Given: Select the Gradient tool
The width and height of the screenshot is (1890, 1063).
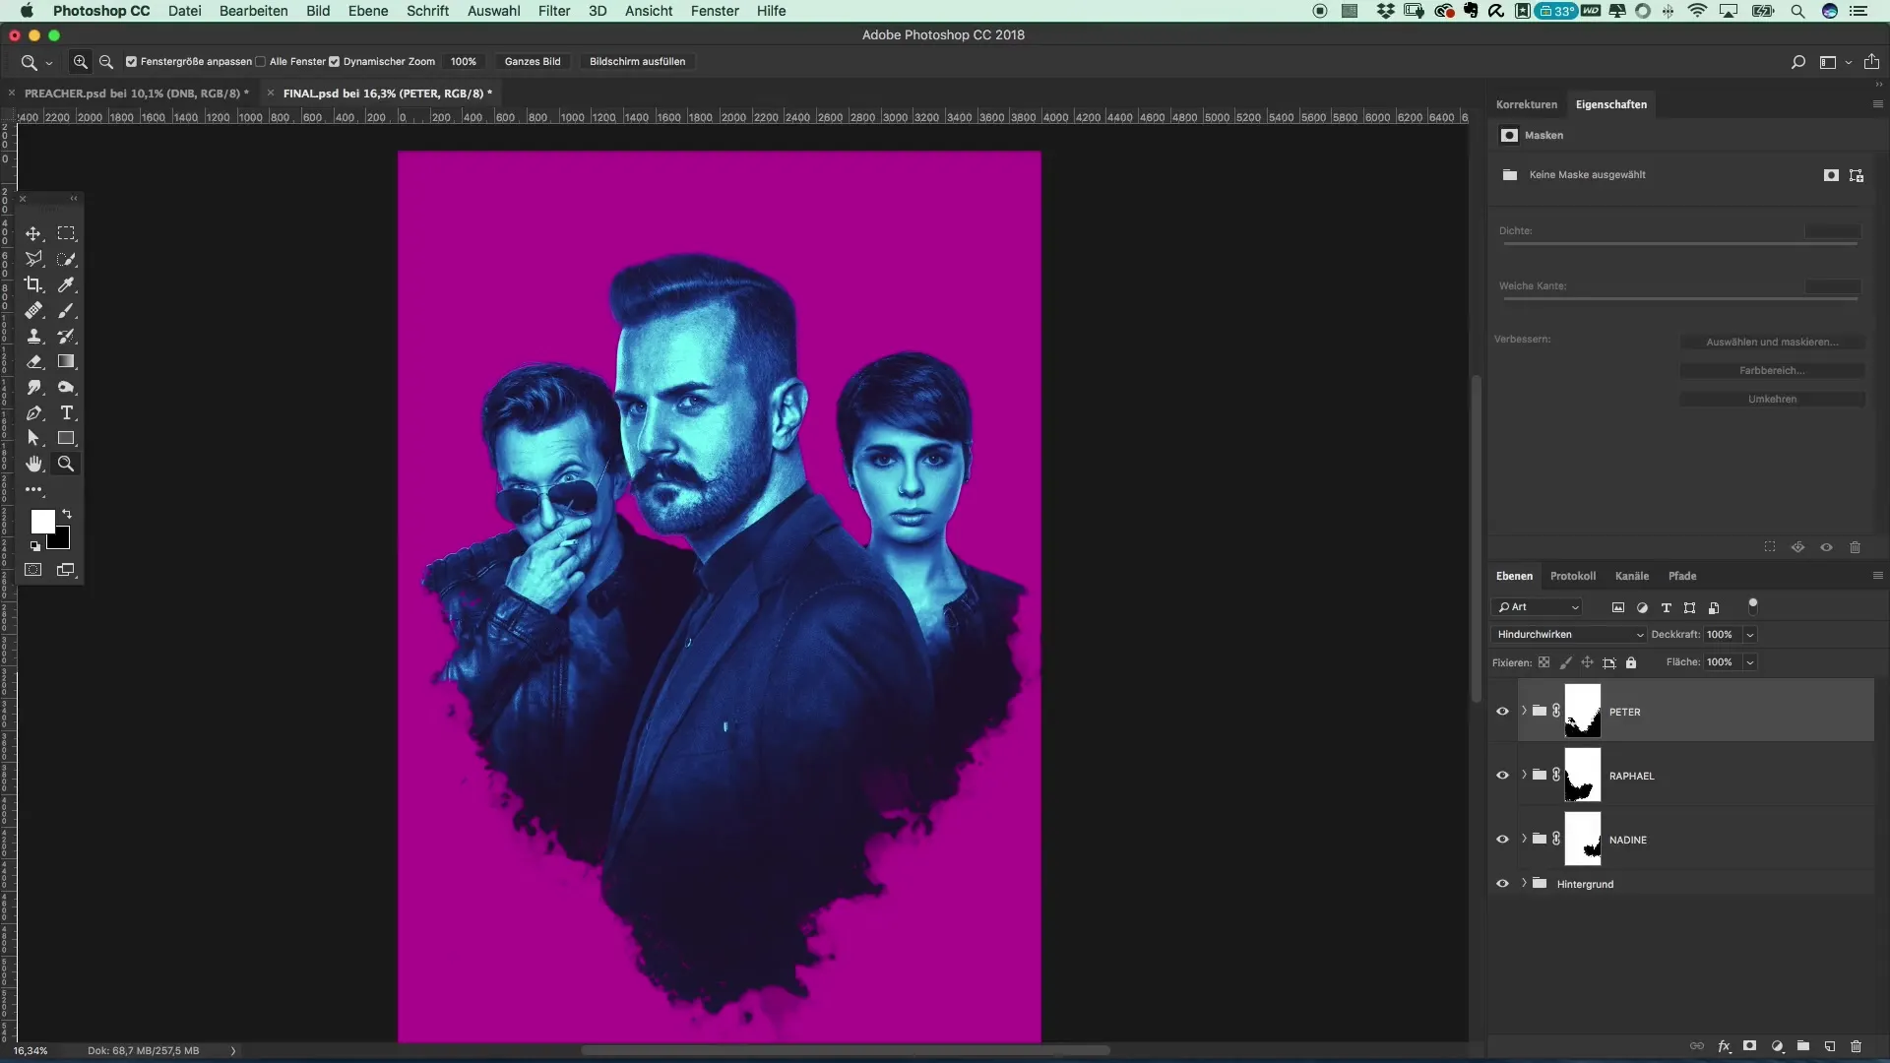Looking at the screenshot, I should coord(66,361).
